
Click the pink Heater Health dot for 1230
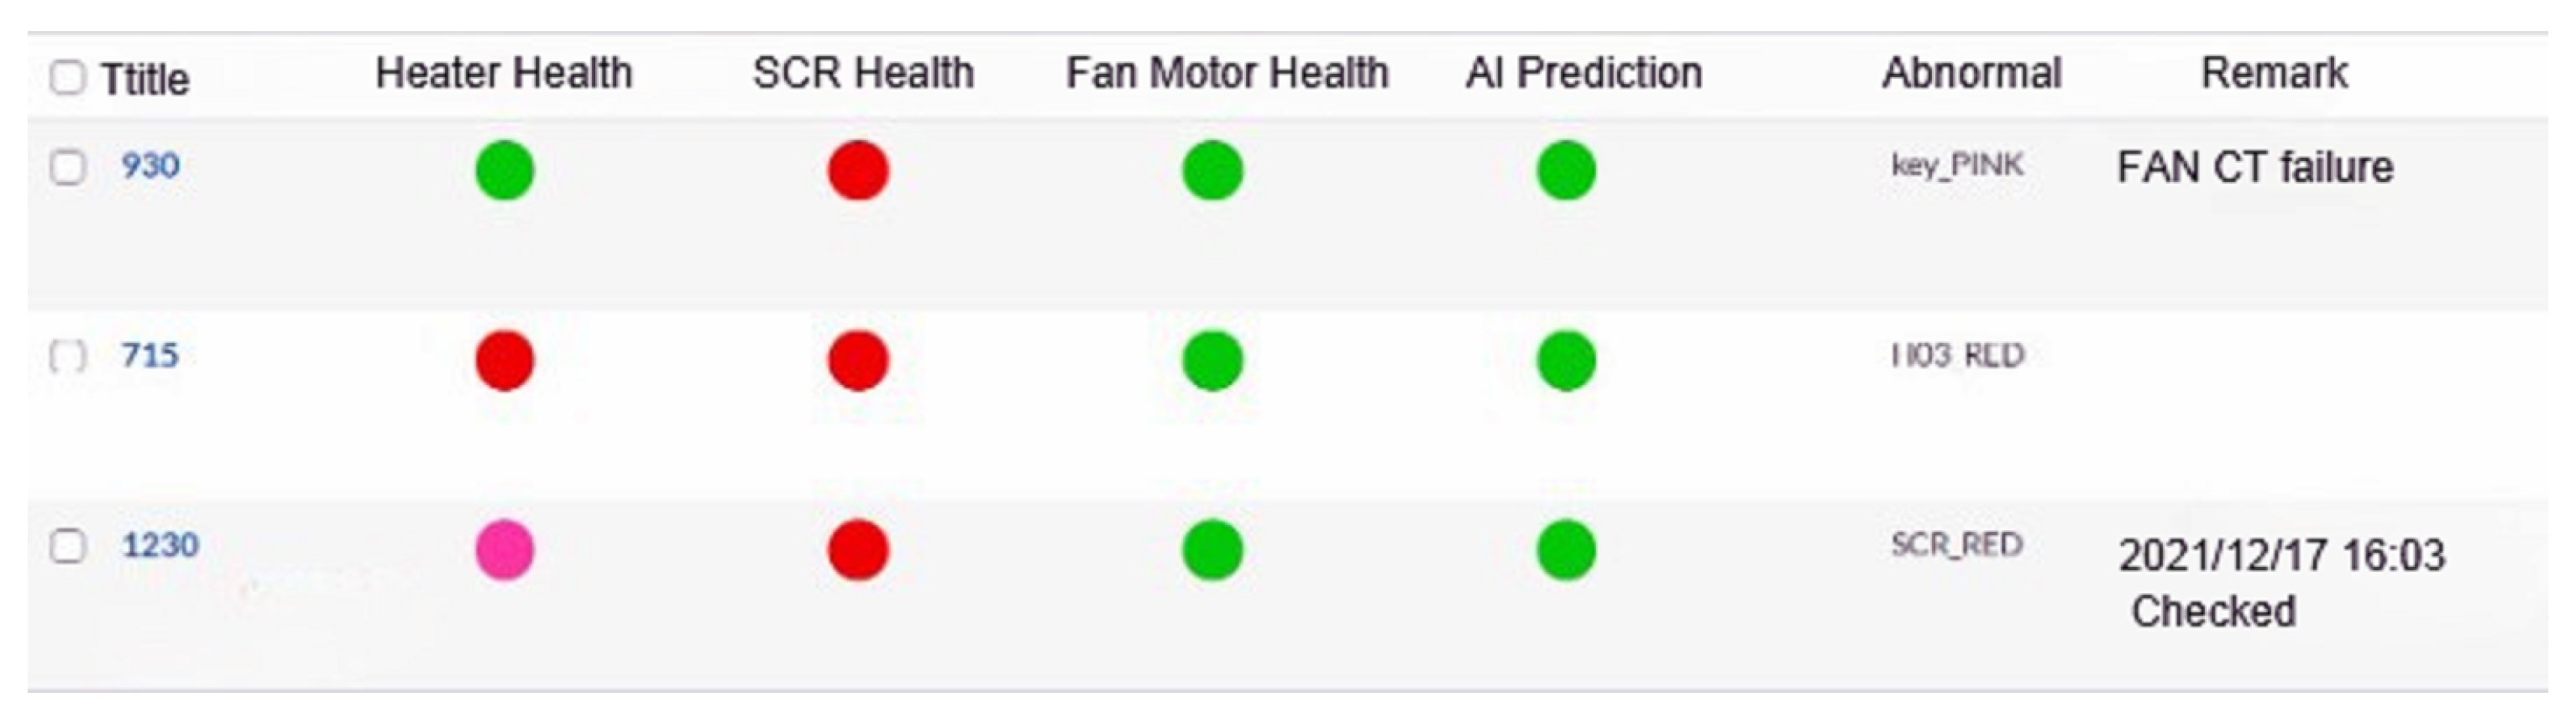tap(504, 549)
